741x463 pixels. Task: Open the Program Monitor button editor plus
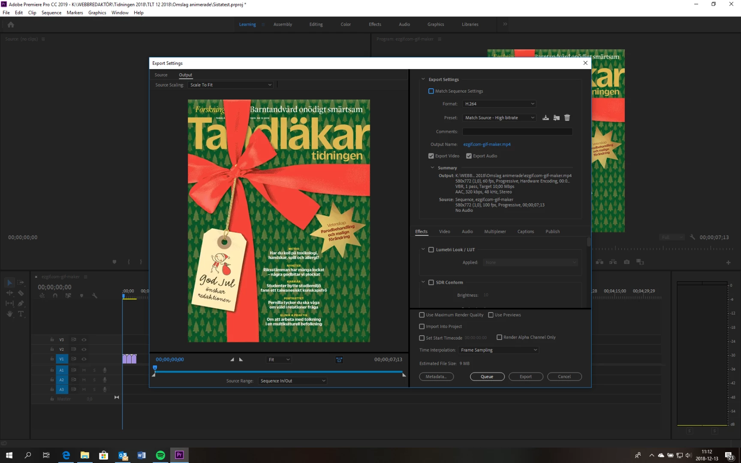click(728, 262)
